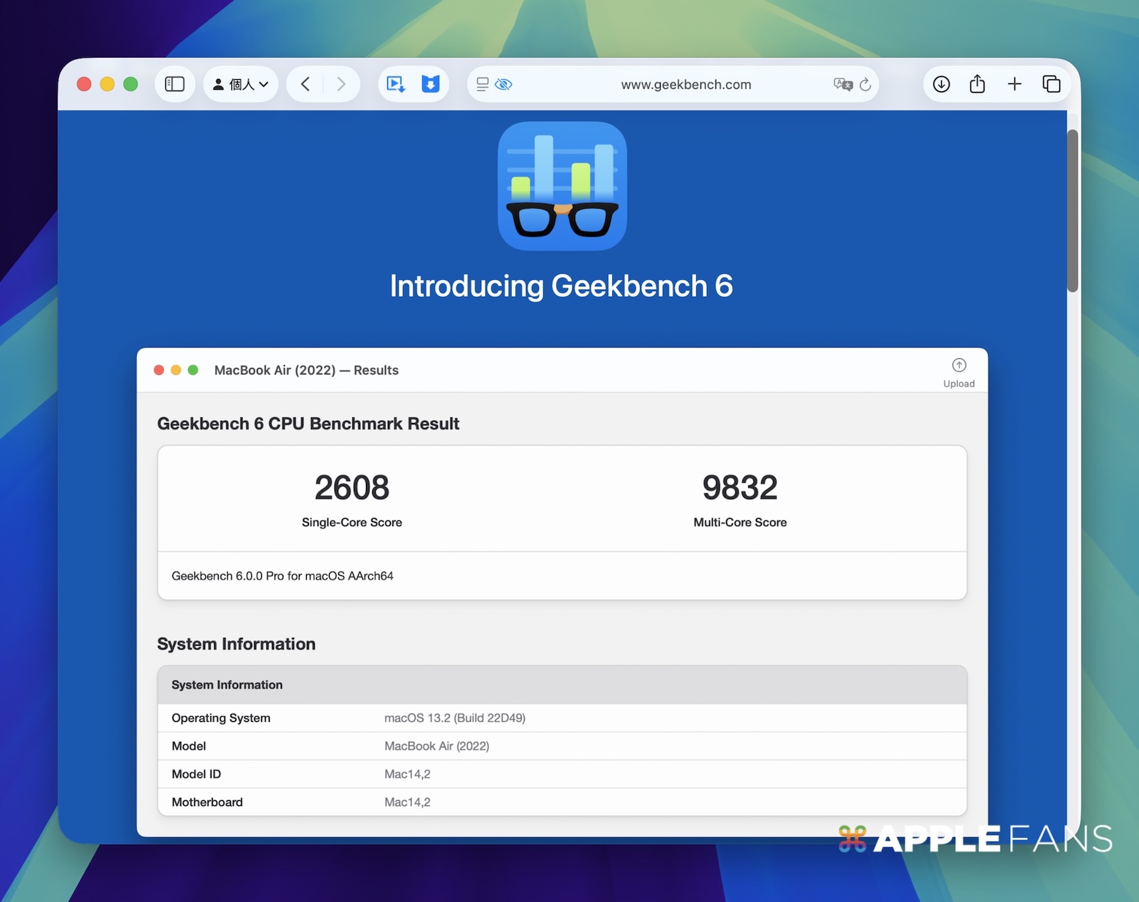Go forward to the next page
This screenshot has height=902, width=1139.
pos(341,84)
